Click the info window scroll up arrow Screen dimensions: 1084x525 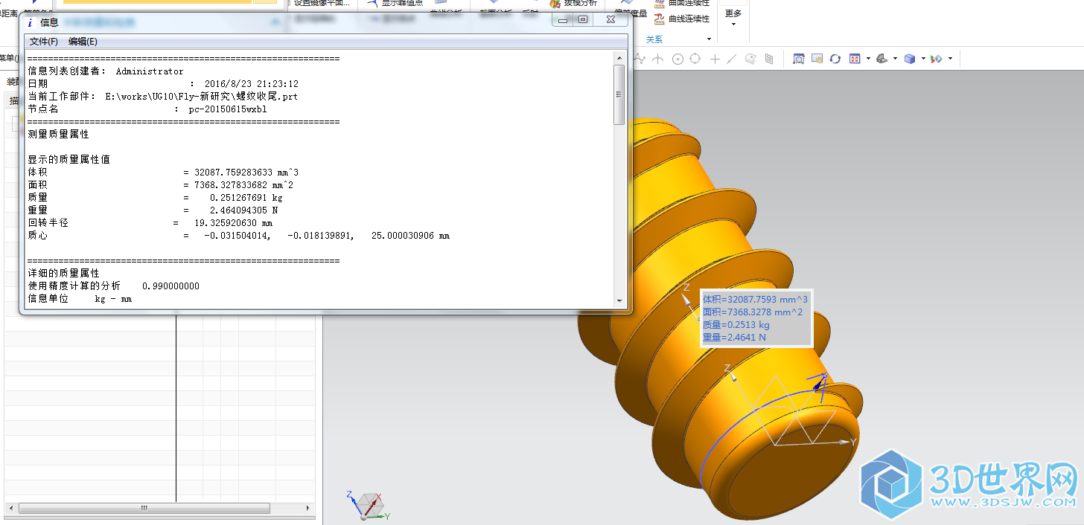[619, 57]
